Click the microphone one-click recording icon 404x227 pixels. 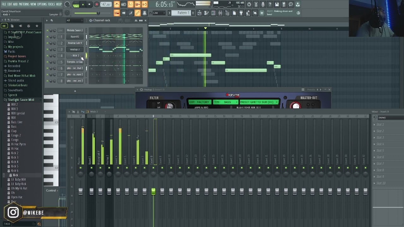(x=263, y=4)
